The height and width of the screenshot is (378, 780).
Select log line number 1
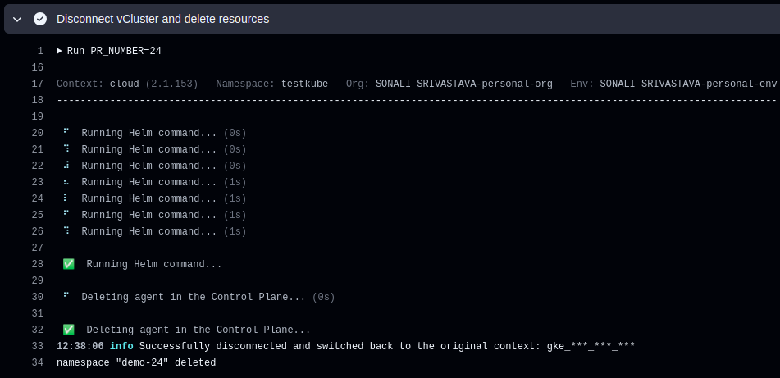click(x=40, y=51)
